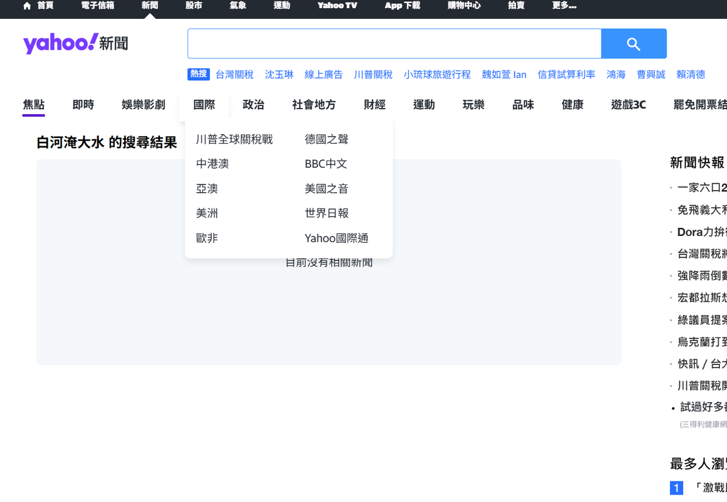This screenshot has width=727, height=502.
Task: Switch to the 即時 news tab
Action: [x=83, y=105]
